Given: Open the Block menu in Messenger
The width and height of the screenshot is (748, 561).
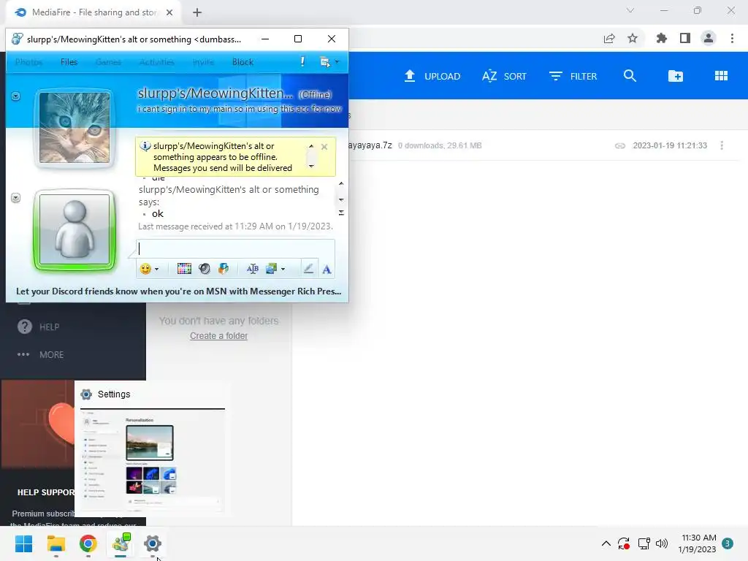Looking at the screenshot, I should 243,62.
